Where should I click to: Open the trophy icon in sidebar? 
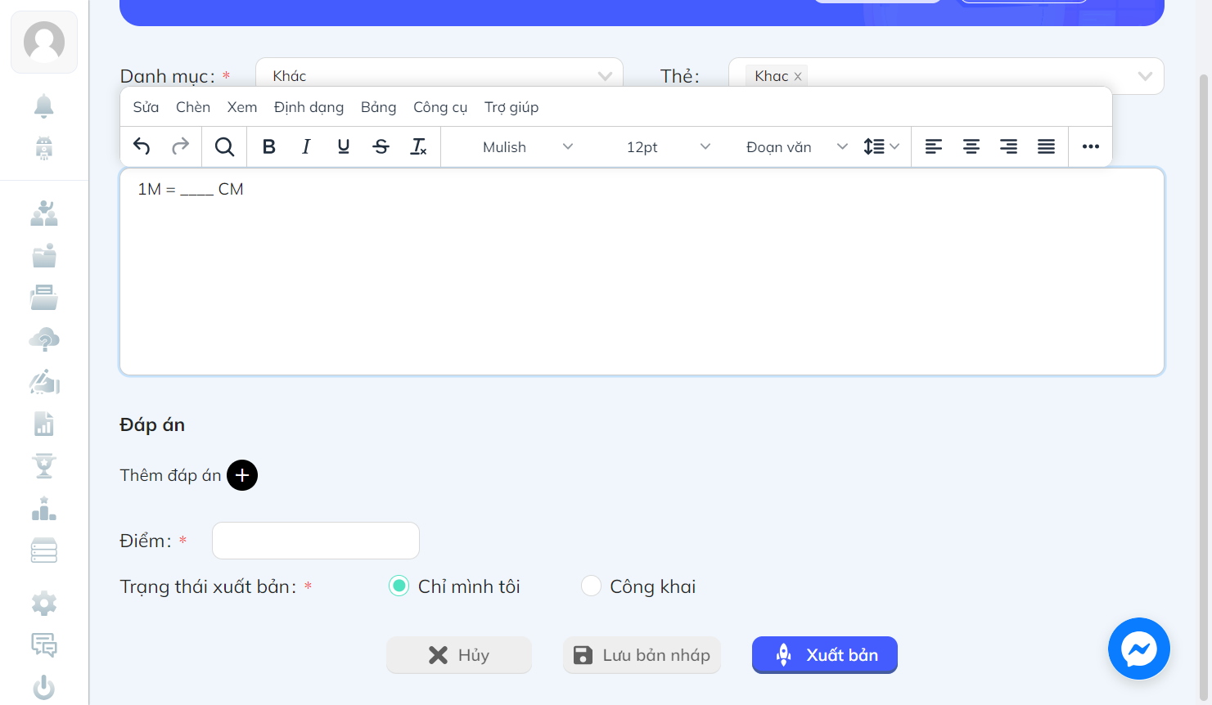(x=44, y=465)
